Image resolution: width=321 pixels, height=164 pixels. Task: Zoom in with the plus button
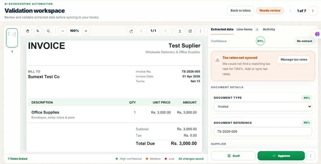point(86,31)
